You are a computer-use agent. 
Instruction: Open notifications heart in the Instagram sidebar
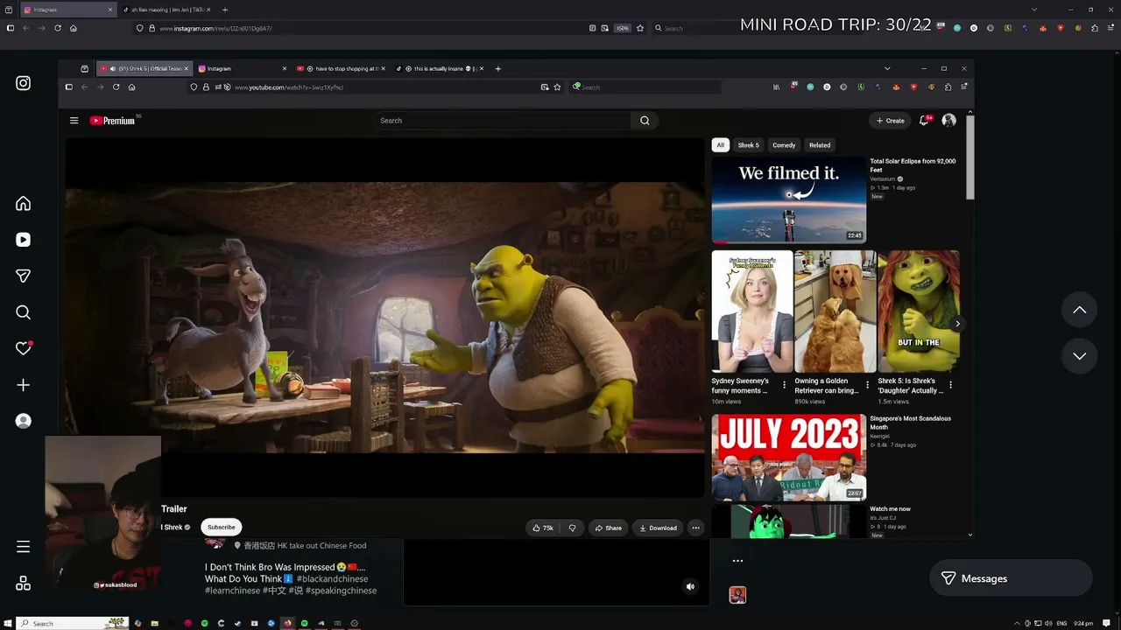point(24,348)
